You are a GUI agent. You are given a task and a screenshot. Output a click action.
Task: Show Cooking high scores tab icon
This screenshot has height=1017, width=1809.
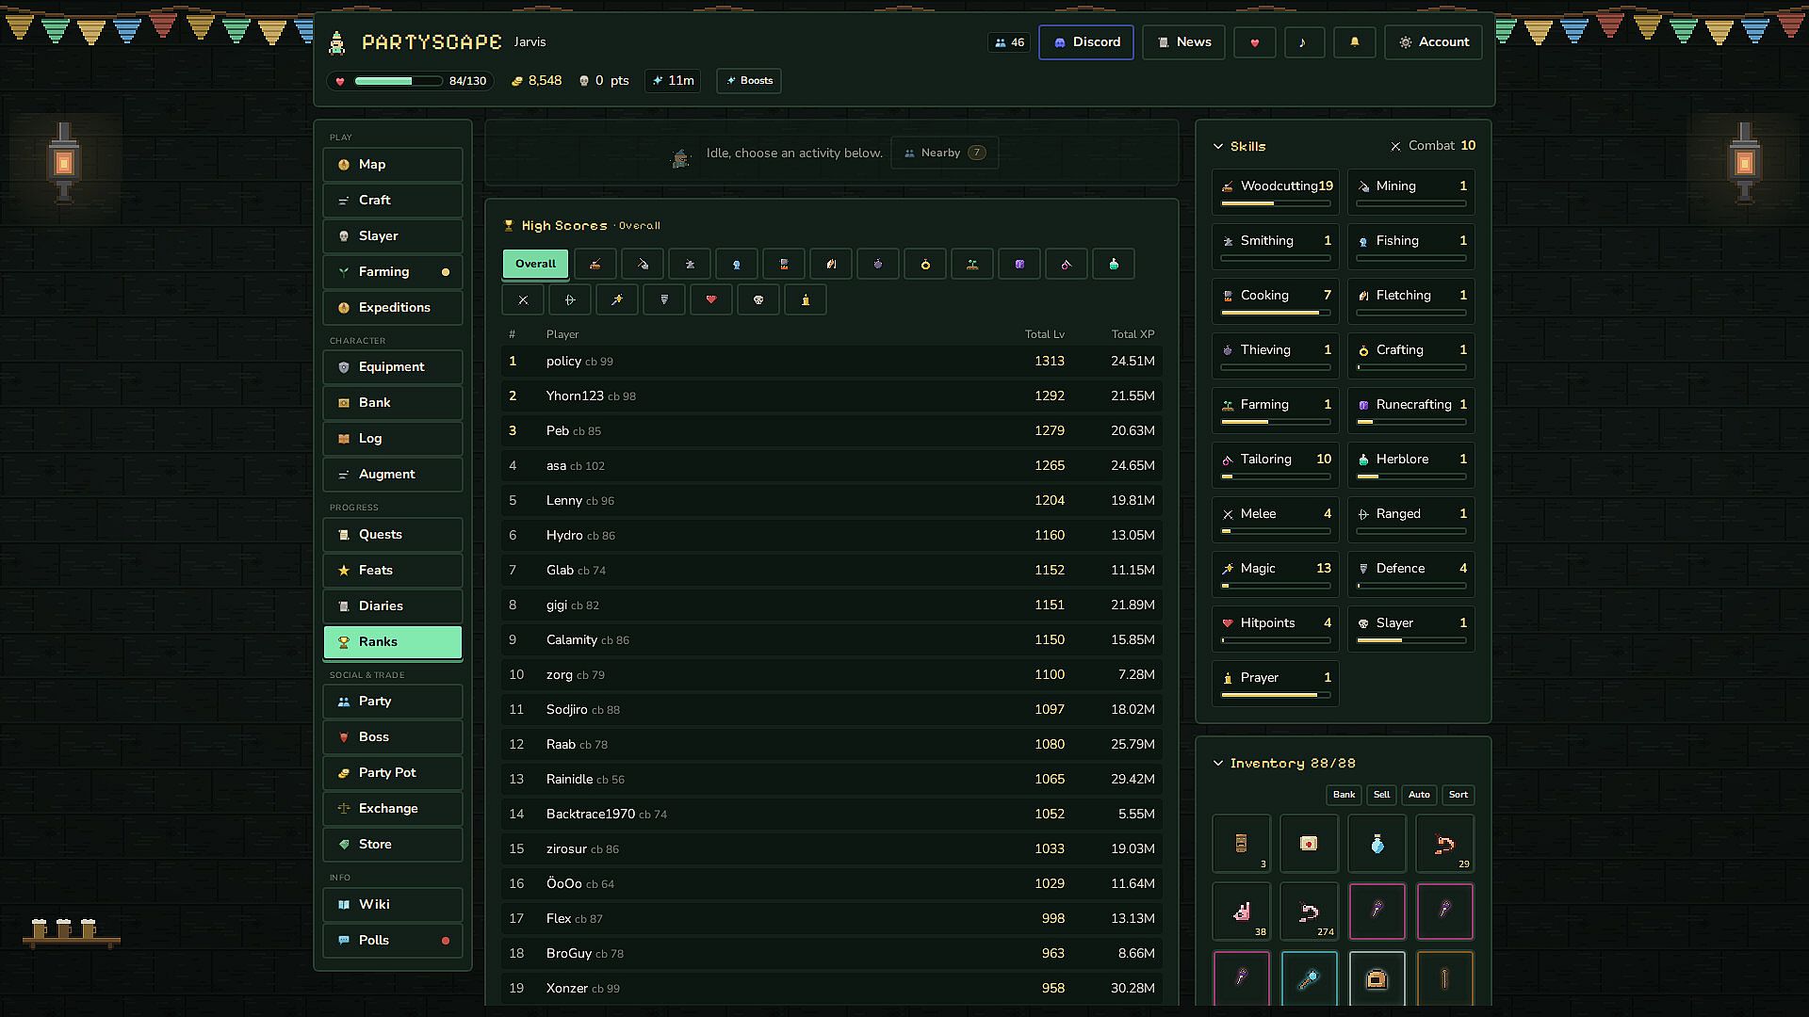click(783, 265)
